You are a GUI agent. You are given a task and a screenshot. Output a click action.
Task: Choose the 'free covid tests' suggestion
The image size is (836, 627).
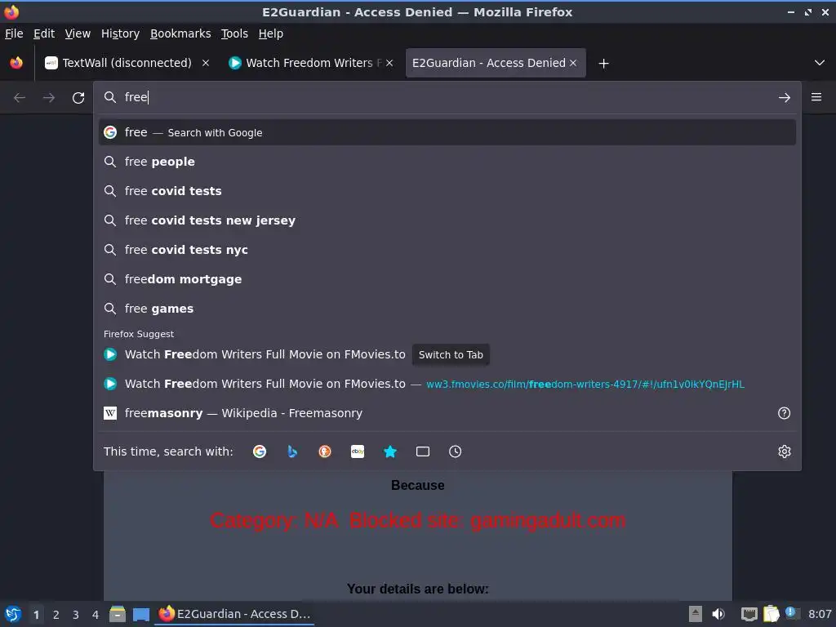447,191
